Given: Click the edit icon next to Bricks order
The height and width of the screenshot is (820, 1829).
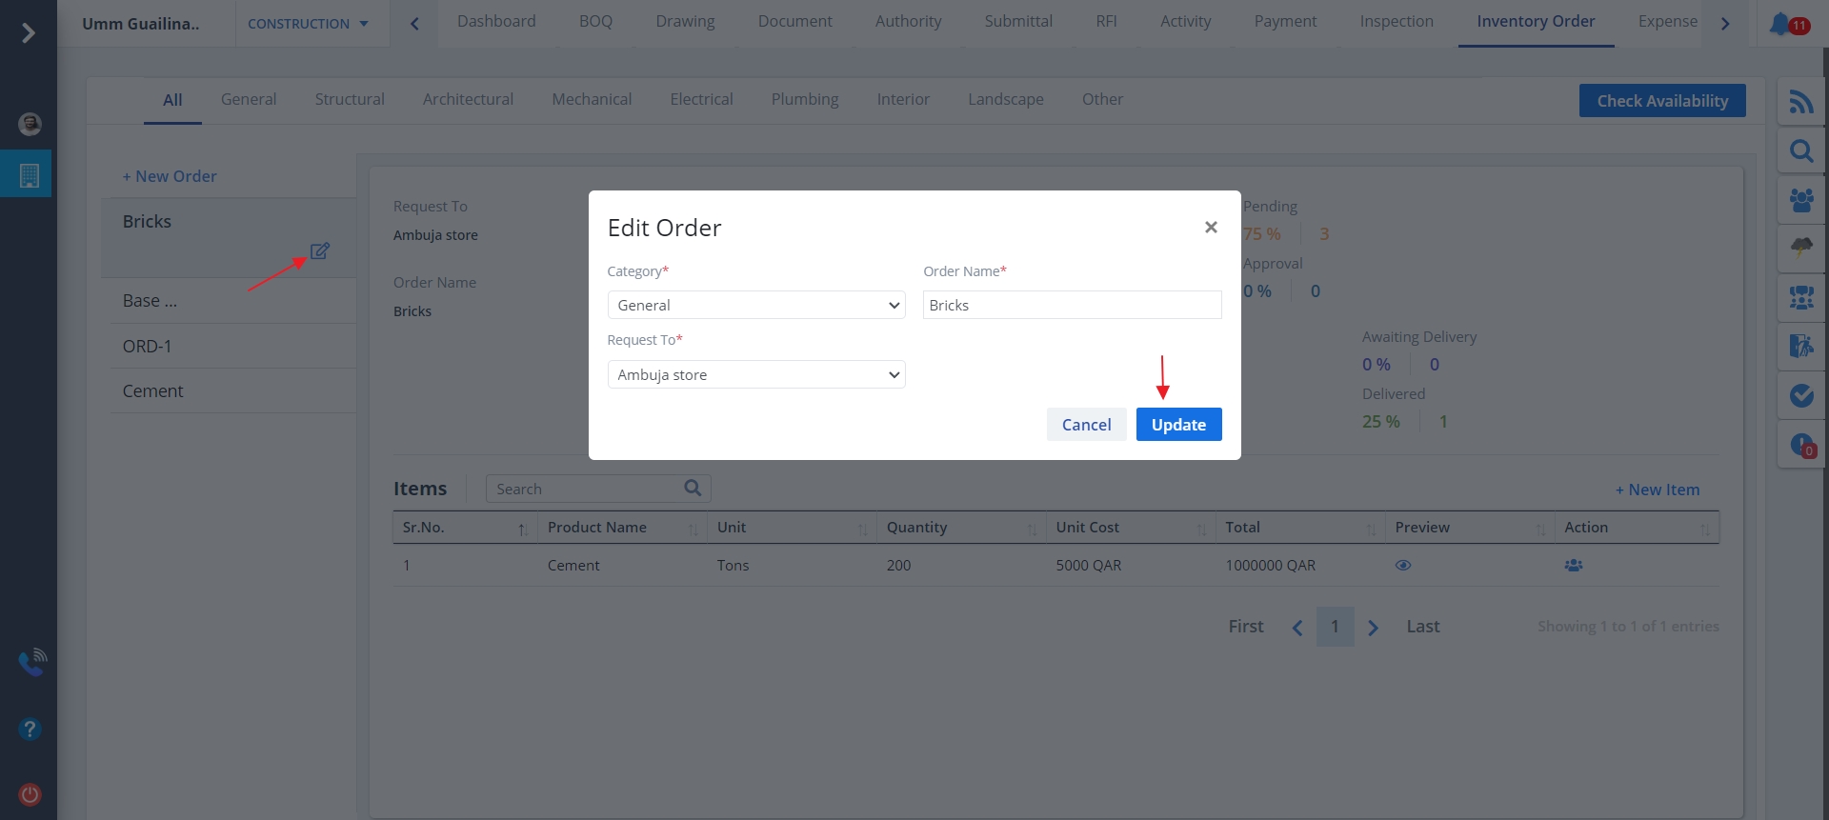Looking at the screenshot, I should [320, 250].
